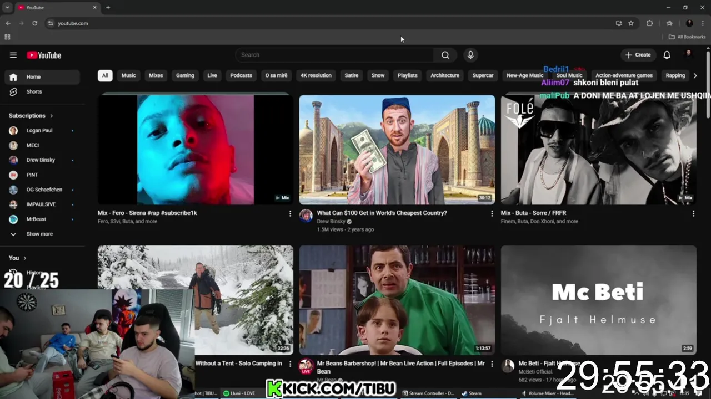Open the browser extensions puzzle icon

click(x=649, y=23)
